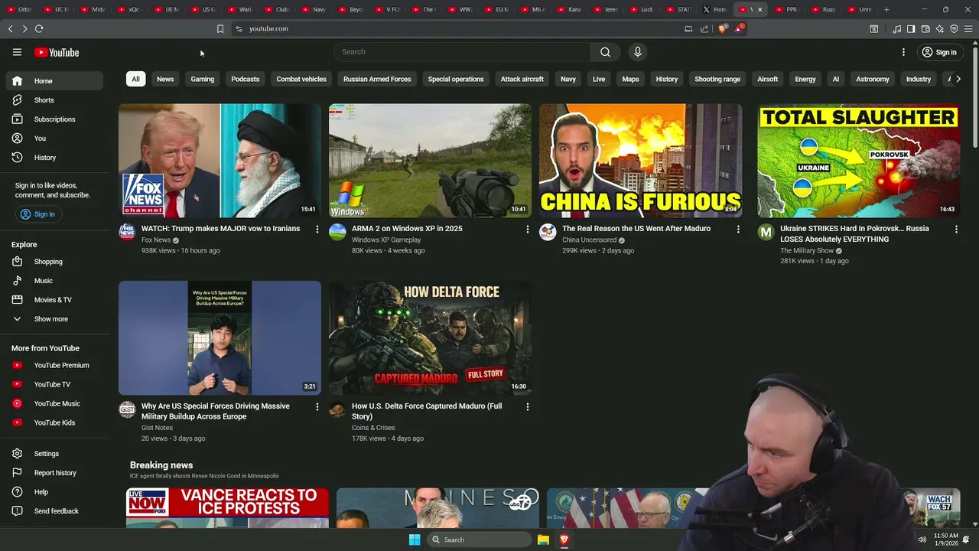The height and width of the screenshot is (551, 979).
Task: Open the Brave Wallet icon
Action: pyautogui.click(x=925, y=29)
